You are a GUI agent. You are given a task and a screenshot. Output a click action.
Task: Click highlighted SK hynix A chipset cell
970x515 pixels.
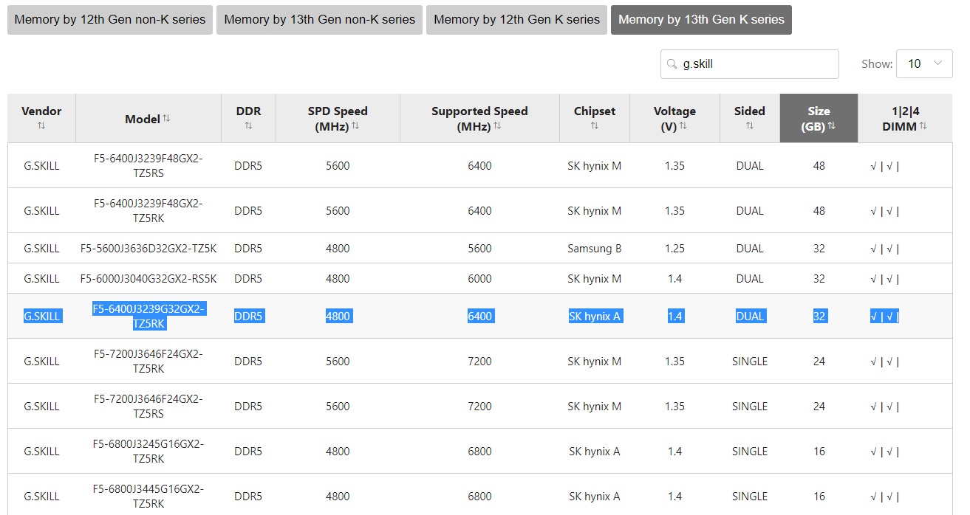(595, 316)
